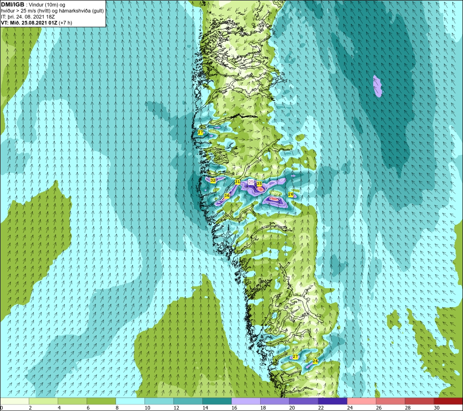Pick the dark red swatch above 30 m/s
This screenshot has height=411, width=463.
449,401
